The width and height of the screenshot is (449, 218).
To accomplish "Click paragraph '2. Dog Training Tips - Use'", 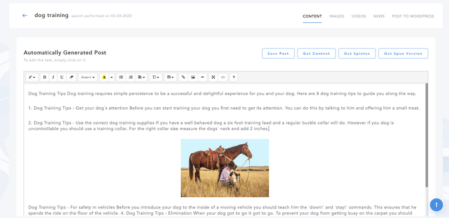I will (212, 126).
